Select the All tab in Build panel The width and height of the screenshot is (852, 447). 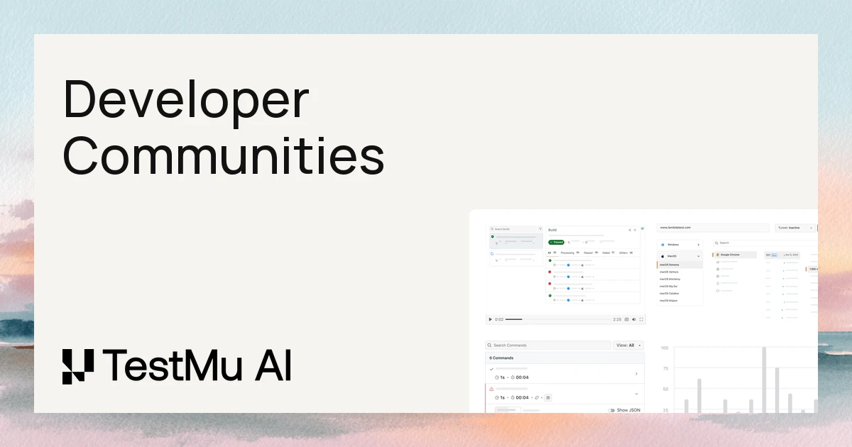(x=552, y=253)
